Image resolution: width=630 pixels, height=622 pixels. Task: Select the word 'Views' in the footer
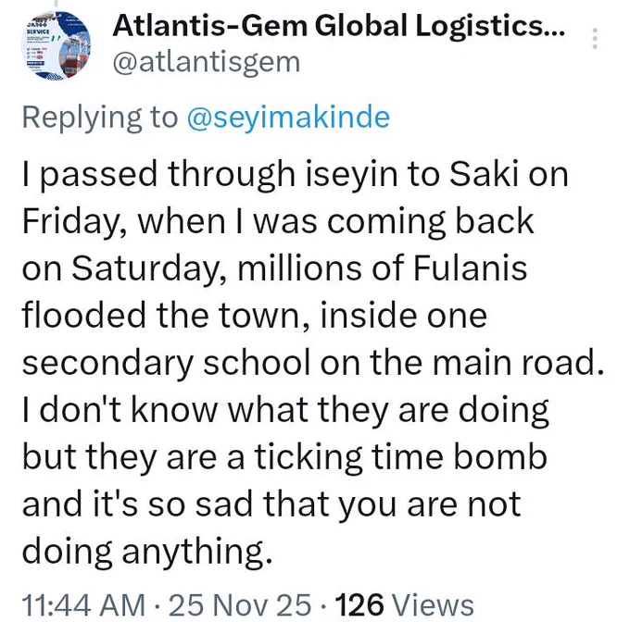(x=433, y=604)
